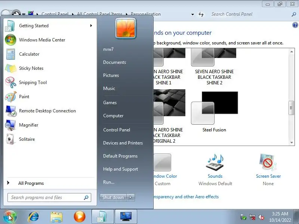
Task: Open Screen Saver settings icon
Action: point(268,162)
